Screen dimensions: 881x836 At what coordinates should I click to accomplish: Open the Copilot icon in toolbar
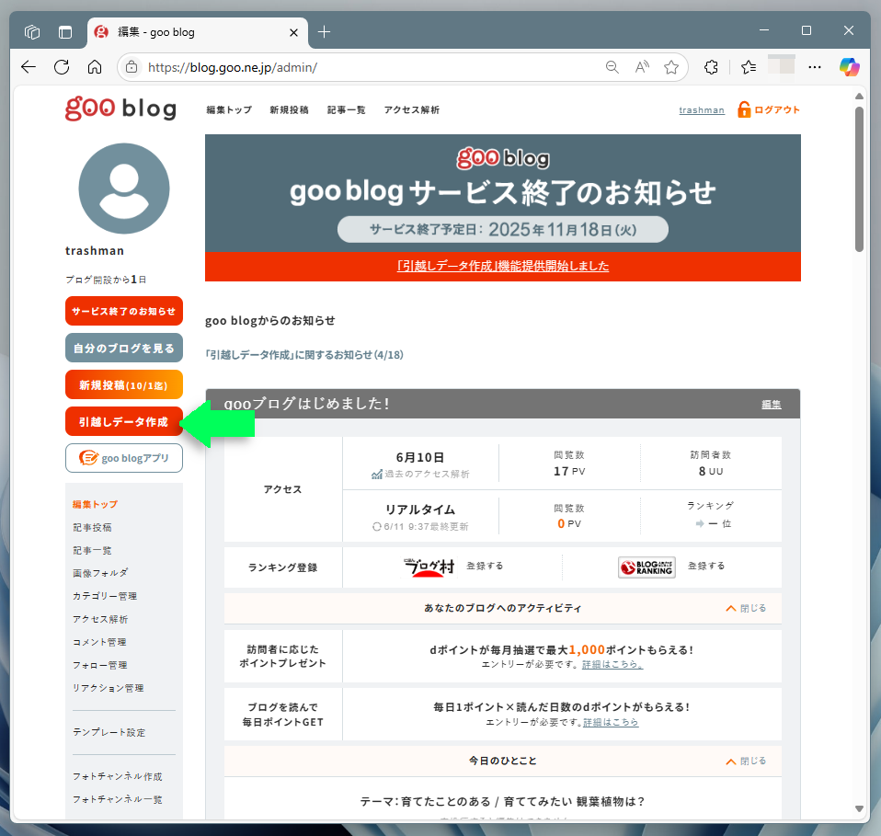[849, 67]
